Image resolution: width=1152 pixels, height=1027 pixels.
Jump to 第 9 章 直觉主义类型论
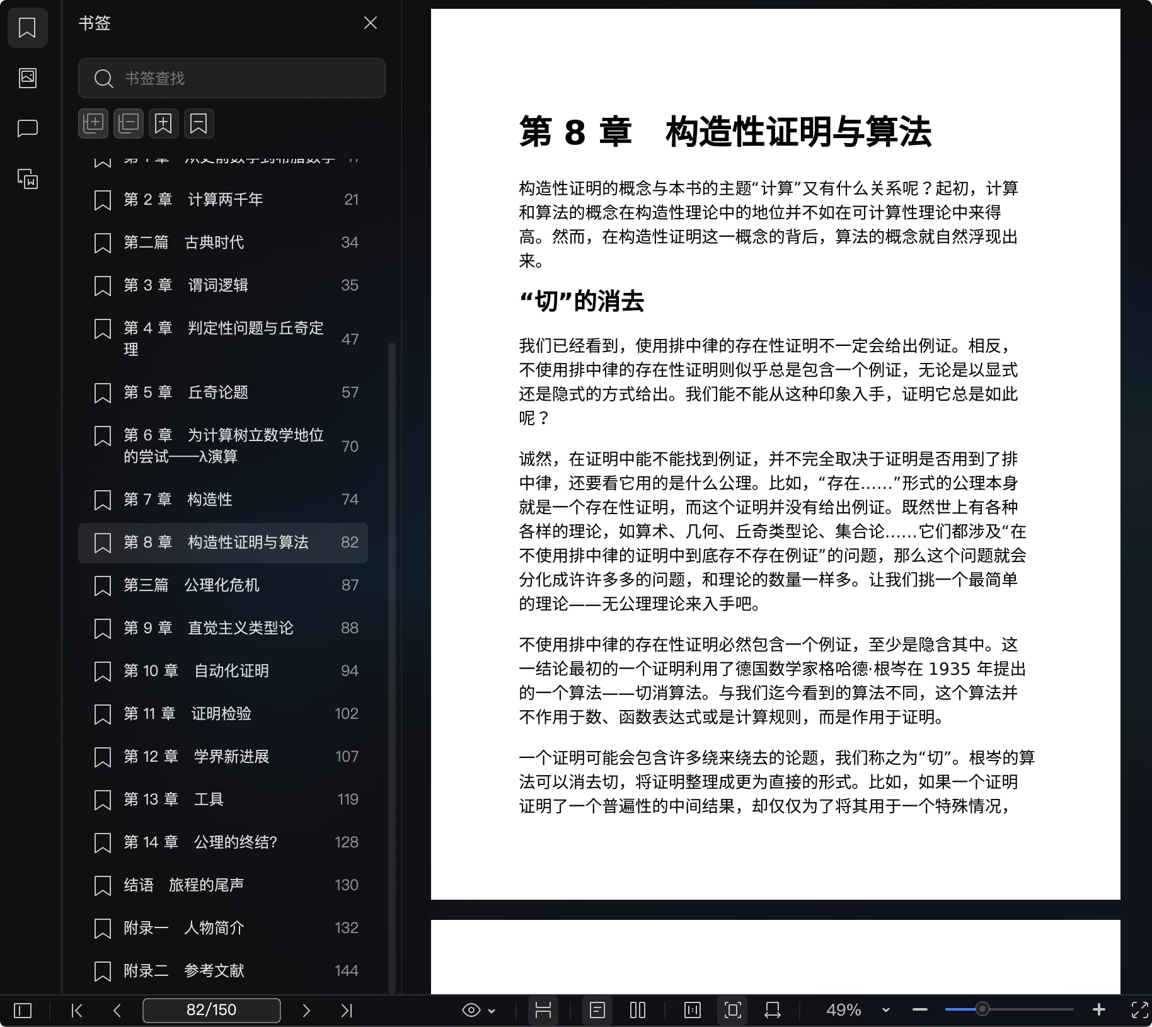[x=223, y=628]
